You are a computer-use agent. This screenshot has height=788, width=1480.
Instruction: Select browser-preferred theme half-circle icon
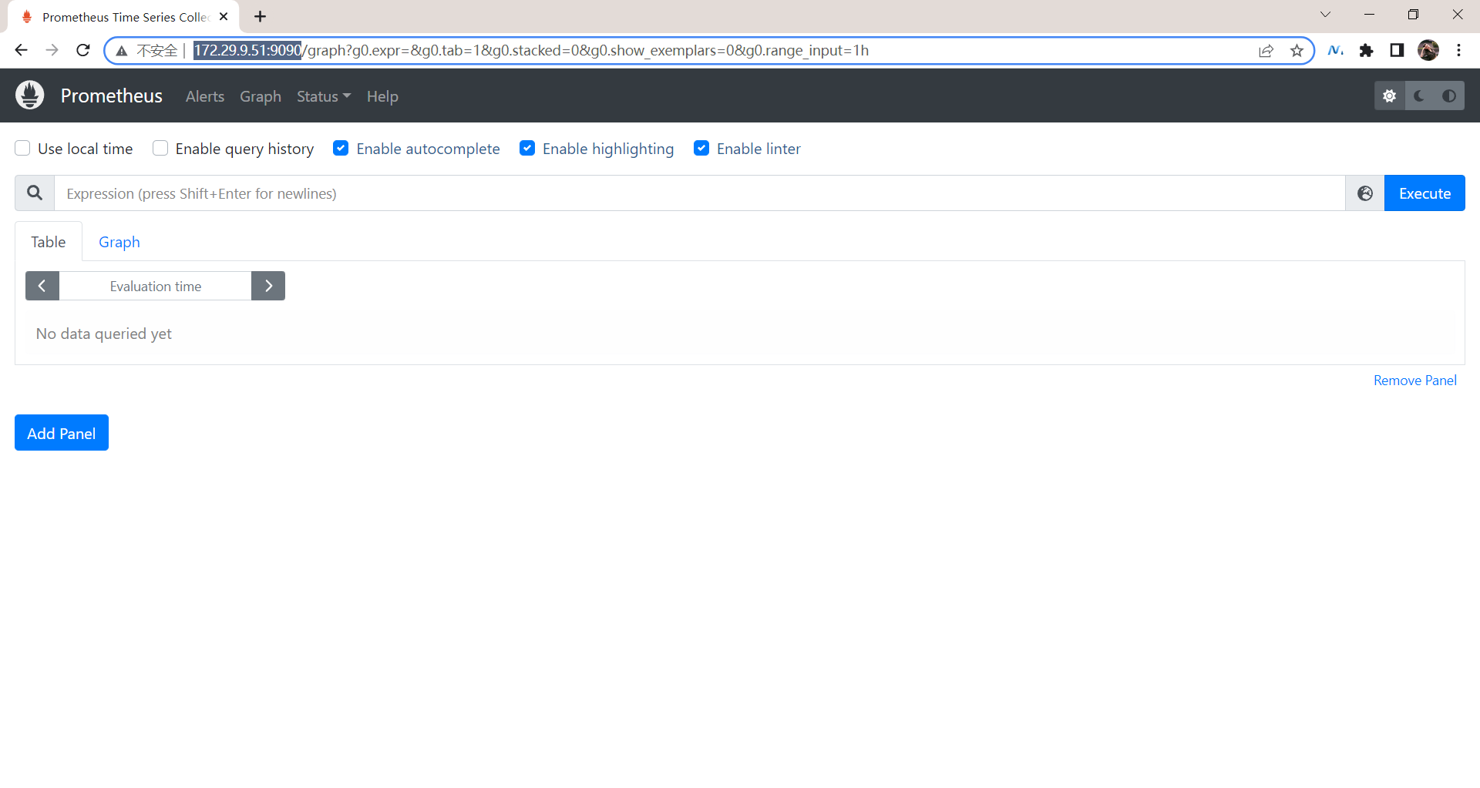click(x=1449, y=96)
